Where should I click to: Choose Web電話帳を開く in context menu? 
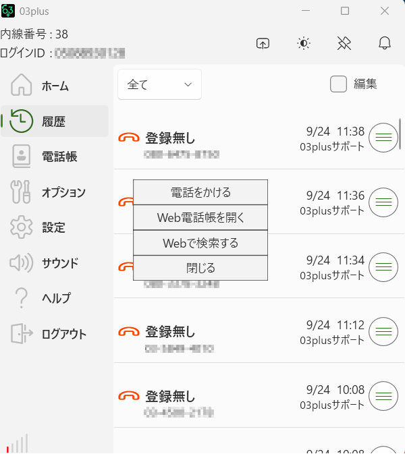200,217
